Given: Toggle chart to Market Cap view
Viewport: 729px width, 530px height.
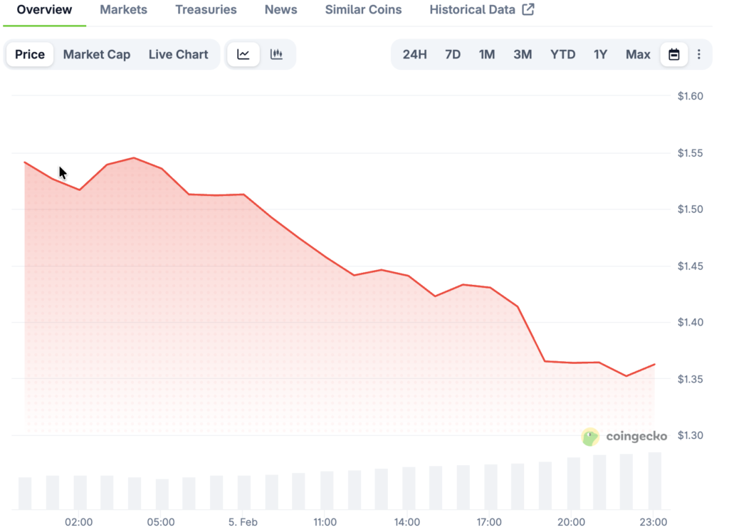Looking at the screenshot, I should pos(97,55).
